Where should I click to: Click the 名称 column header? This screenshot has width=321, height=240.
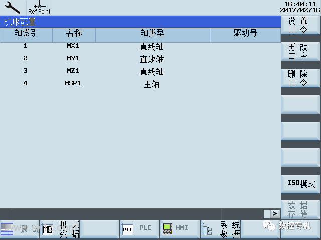[x=74, y=35]
